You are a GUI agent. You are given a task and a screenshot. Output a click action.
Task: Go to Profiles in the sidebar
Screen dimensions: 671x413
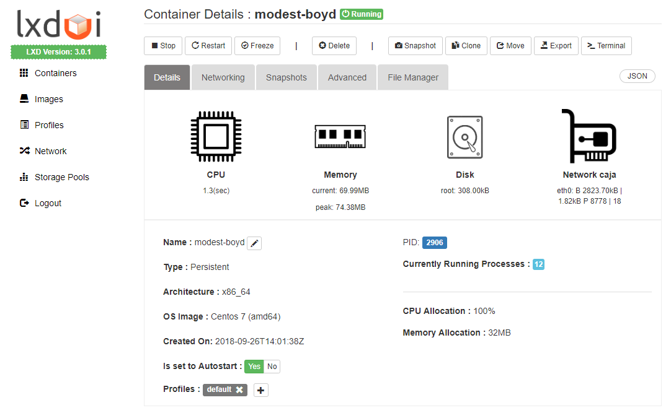point(49,125)
